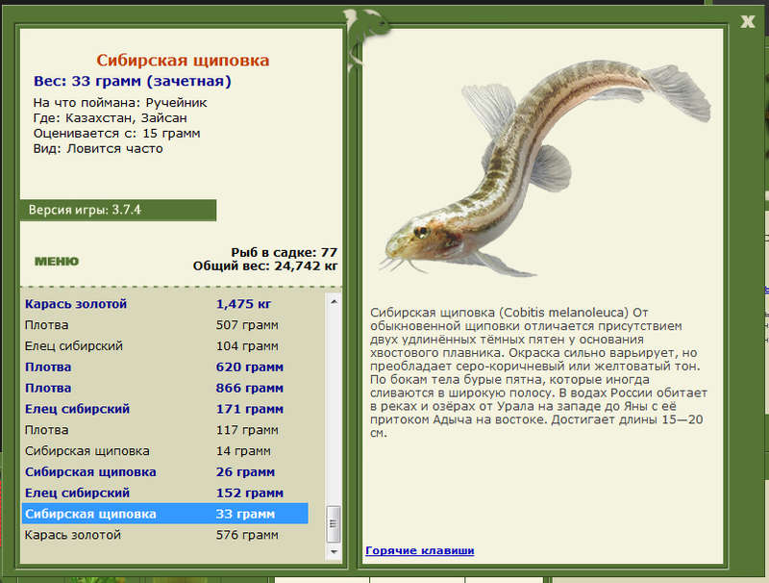Click the fish list scroll down arrow
The height and width of the screenshot is (583, 769).
[x=334, y=551]
